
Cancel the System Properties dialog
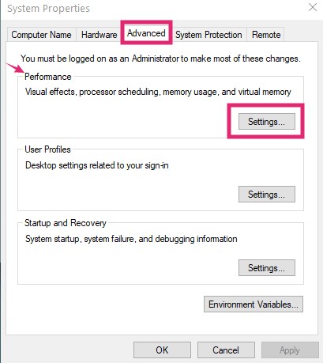click(x=226, y=350)
